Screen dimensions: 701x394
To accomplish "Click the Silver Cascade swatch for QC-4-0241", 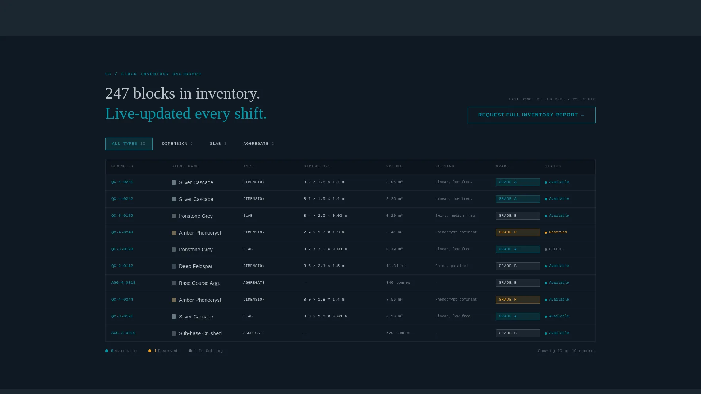I will point(174,182).
